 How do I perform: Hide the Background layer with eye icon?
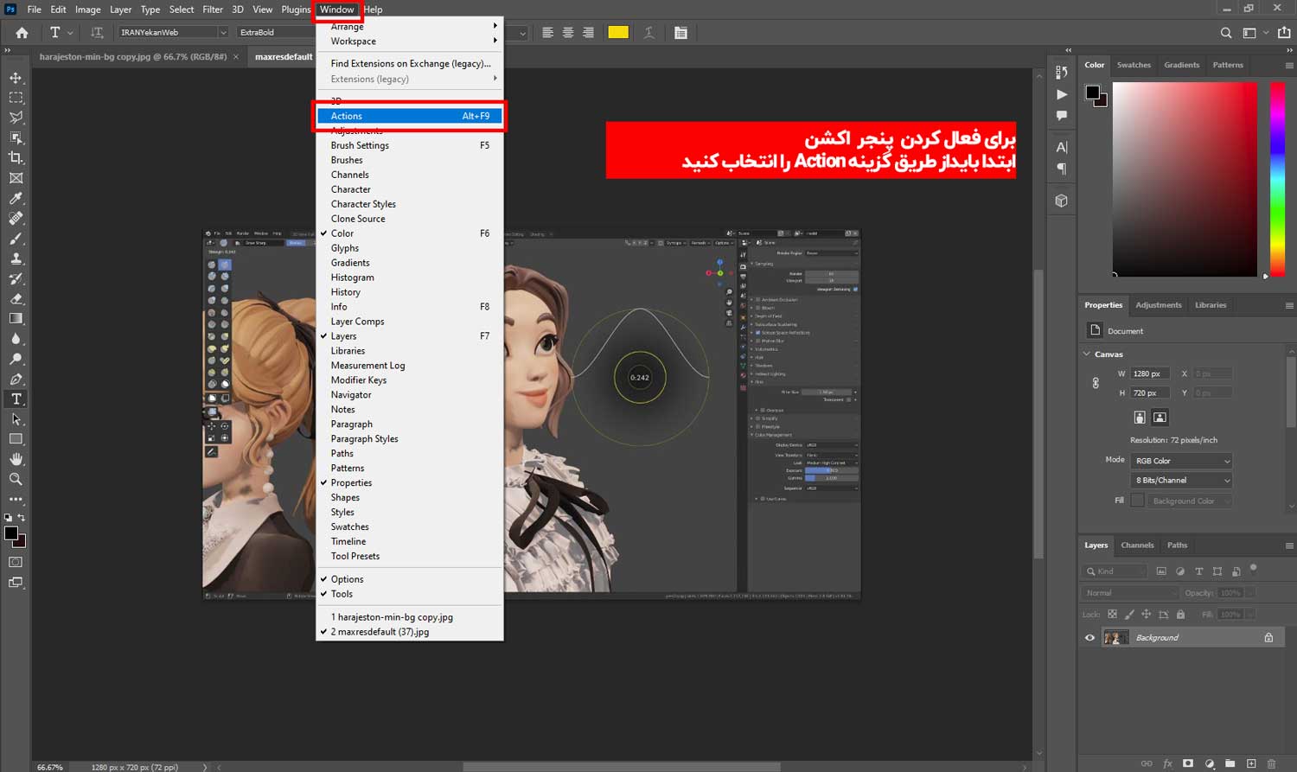(1089, 638)
